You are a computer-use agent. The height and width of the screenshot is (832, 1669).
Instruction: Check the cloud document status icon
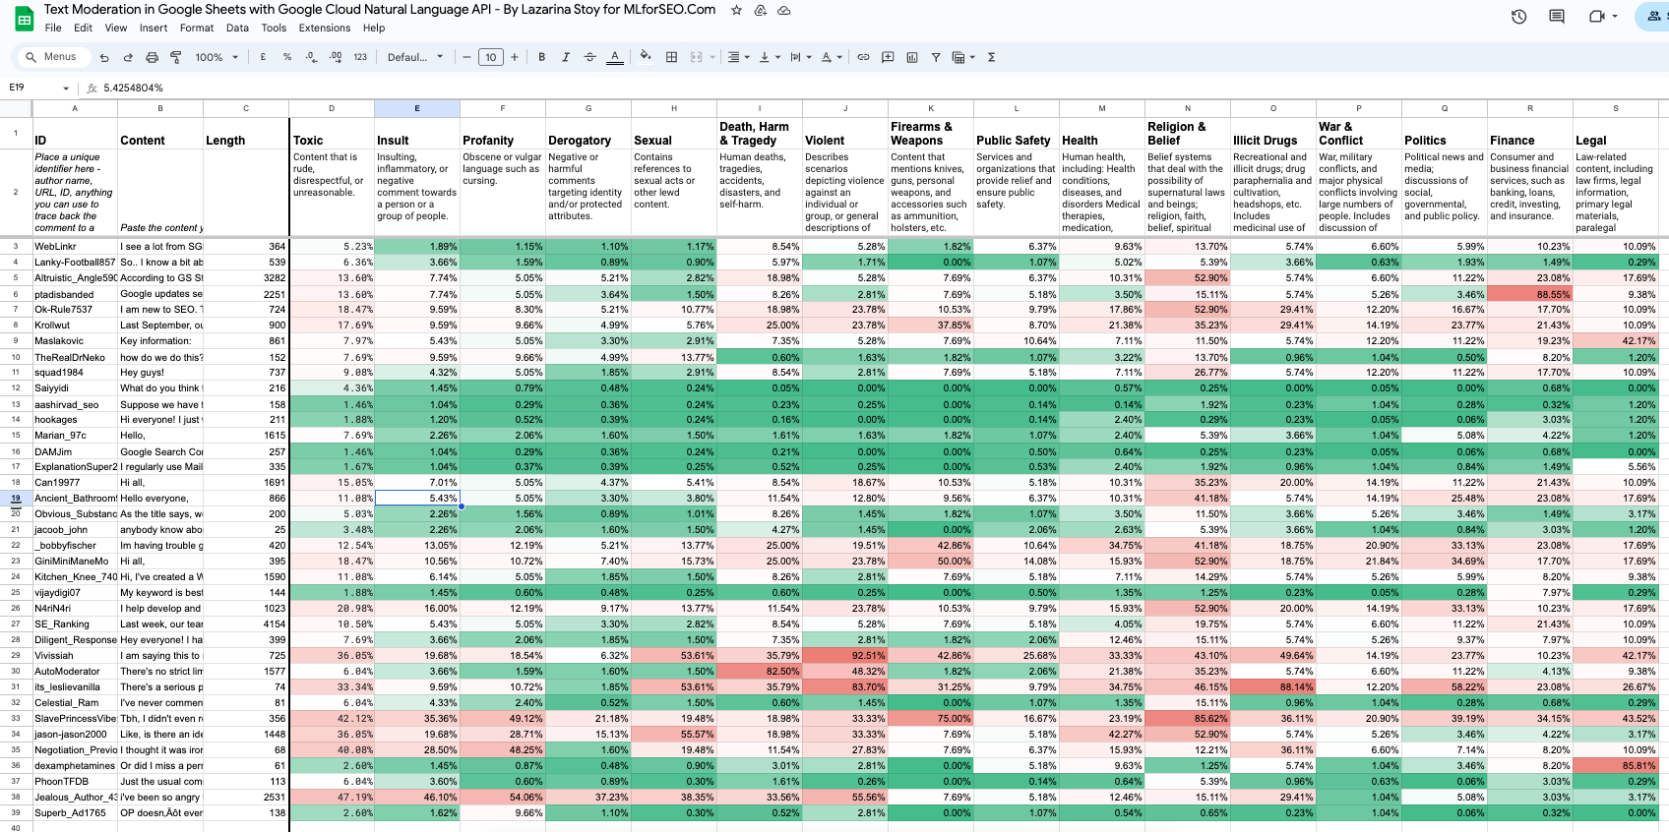coord(784,10)
